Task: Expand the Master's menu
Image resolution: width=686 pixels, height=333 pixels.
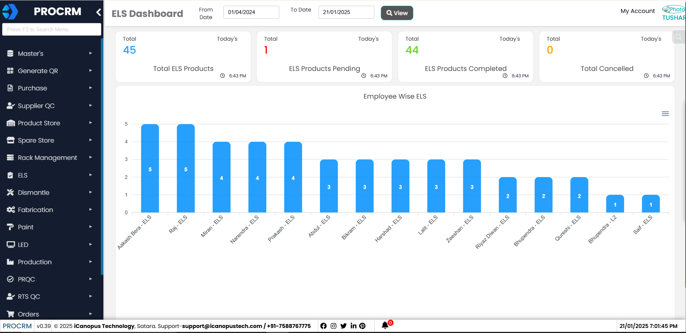Action: [x=31, y=54]
